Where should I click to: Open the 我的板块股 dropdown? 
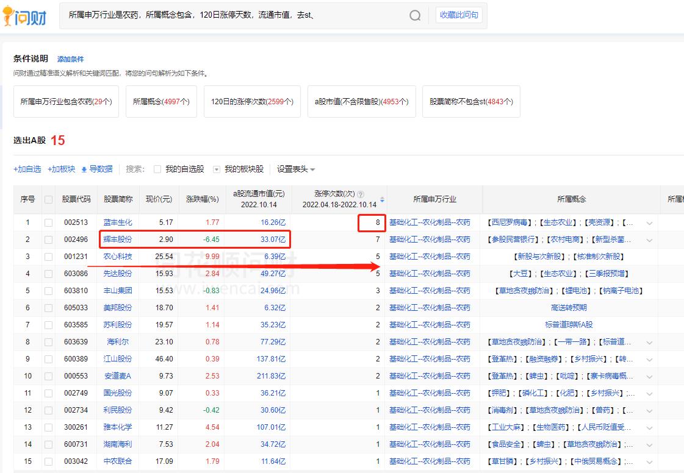tap(217, 169)
